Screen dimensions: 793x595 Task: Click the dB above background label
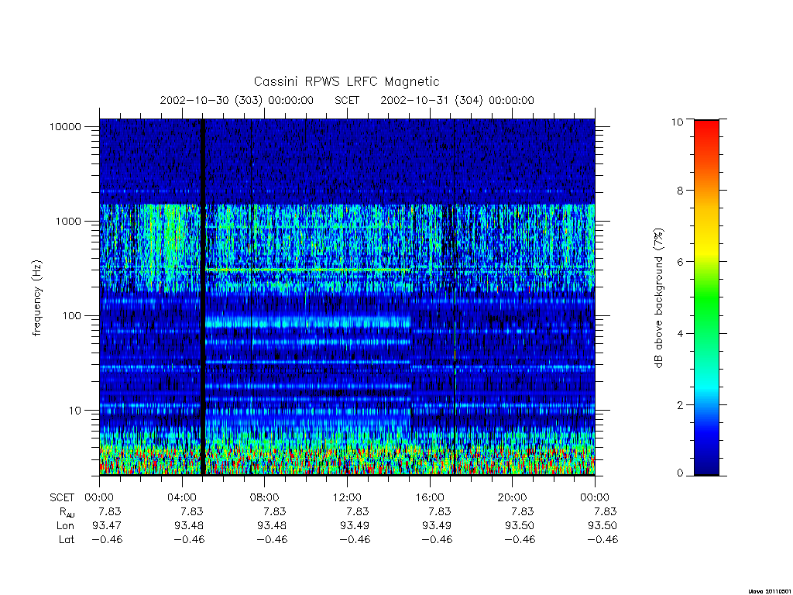(x=658, y=298)
